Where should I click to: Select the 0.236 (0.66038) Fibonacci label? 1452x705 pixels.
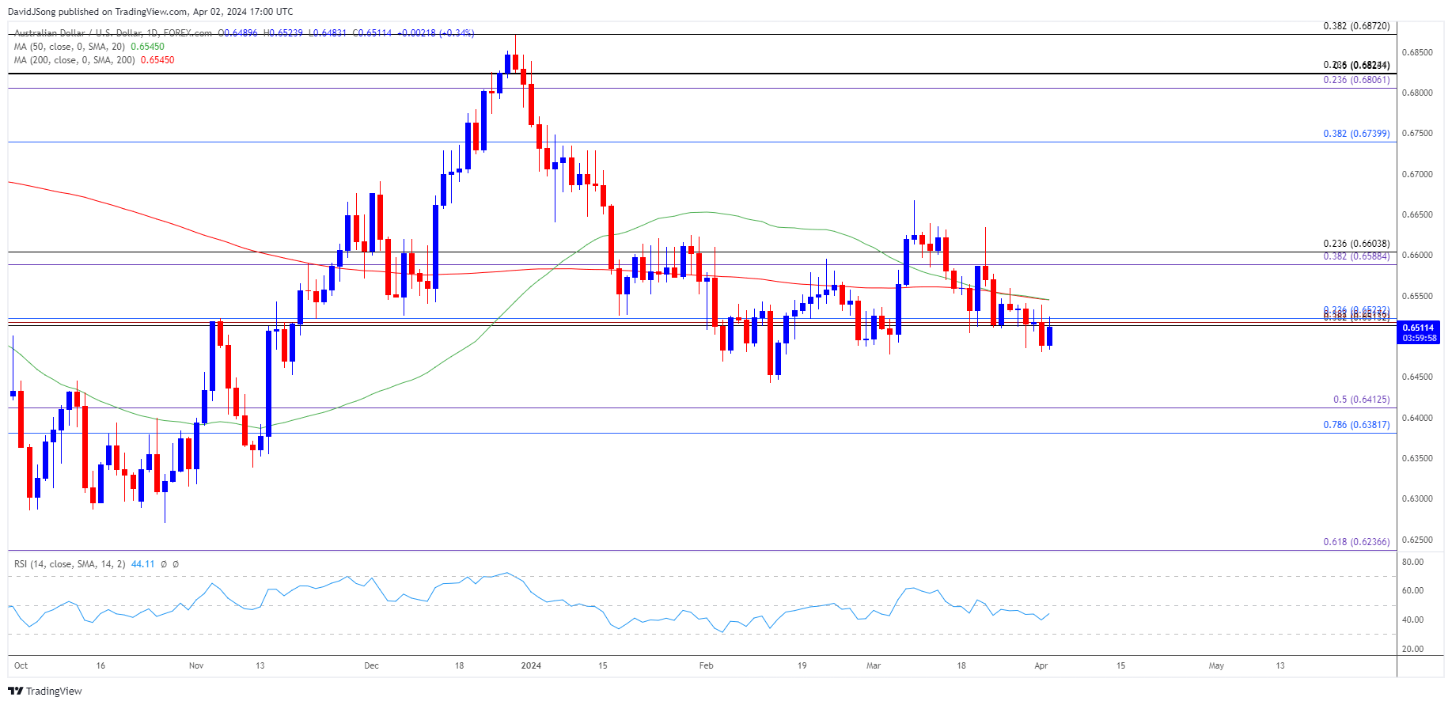coord(1356,244)
